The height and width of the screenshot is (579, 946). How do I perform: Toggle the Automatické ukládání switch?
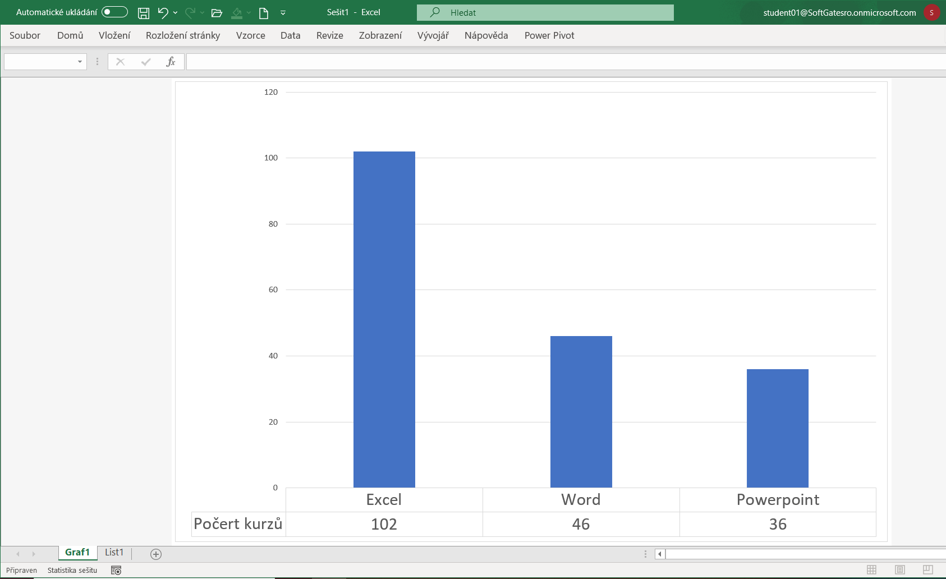114,12
